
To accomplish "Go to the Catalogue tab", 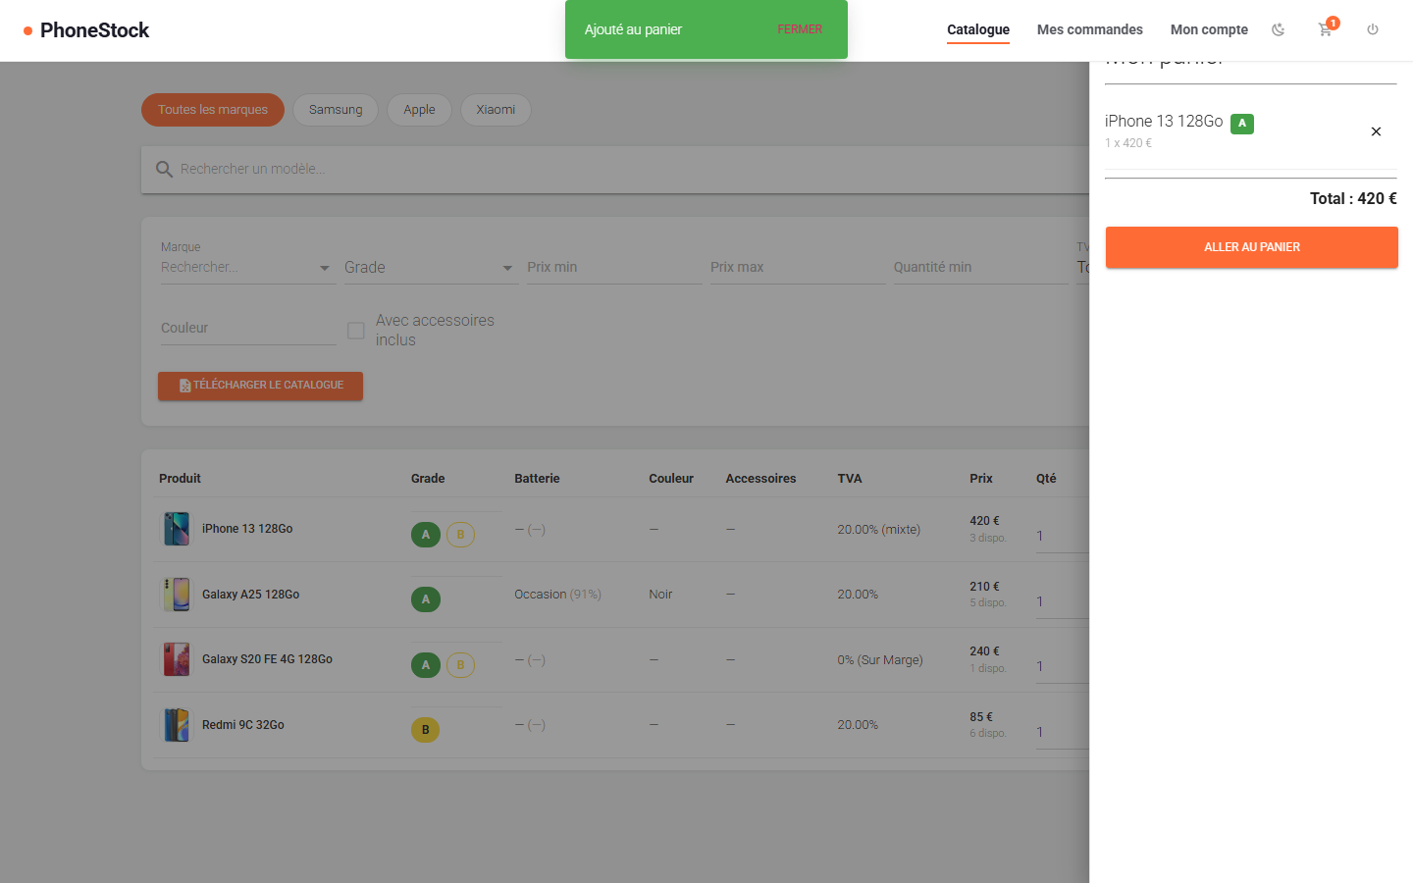I will click(978, 29).
